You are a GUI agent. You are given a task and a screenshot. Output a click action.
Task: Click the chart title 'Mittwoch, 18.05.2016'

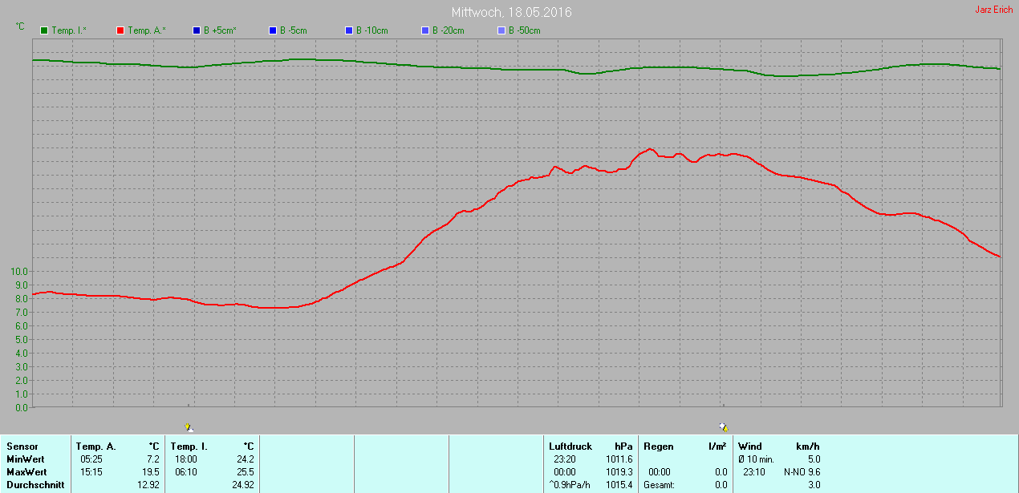pos(512,13)
